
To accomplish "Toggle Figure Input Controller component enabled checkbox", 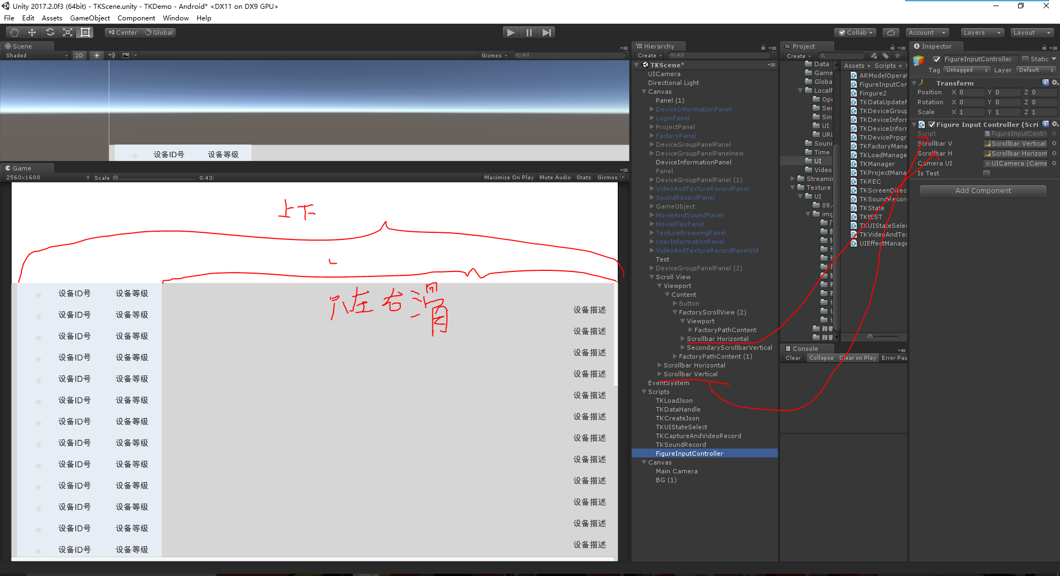I will click(932, 125).
